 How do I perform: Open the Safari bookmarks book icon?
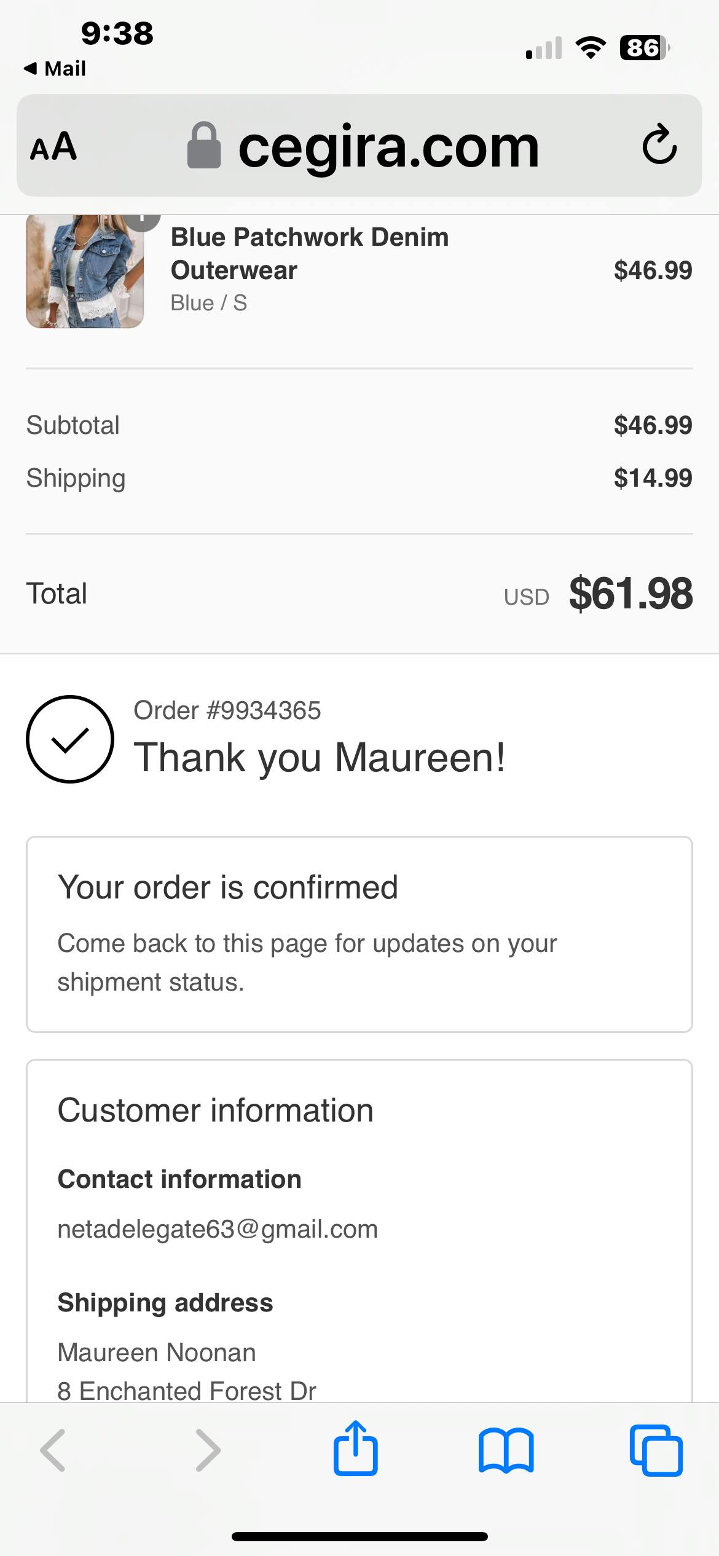[506, 1450]
